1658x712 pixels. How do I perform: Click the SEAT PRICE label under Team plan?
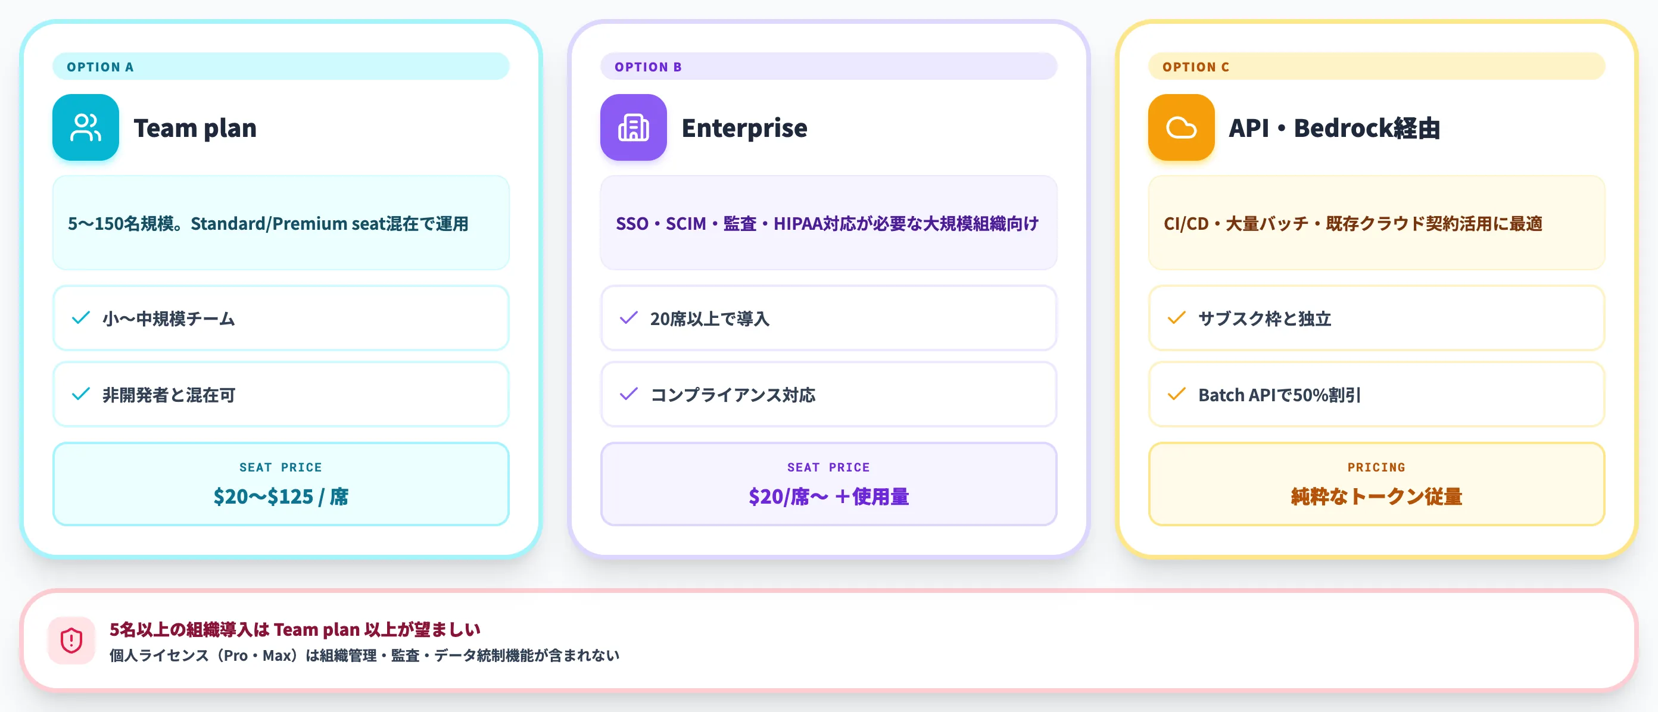pos(281,467)
